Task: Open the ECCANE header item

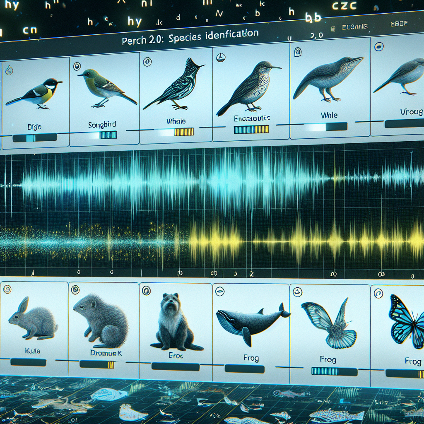Action: tap(355, 27)
